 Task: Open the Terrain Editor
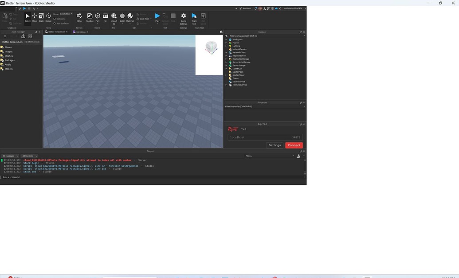79,17
